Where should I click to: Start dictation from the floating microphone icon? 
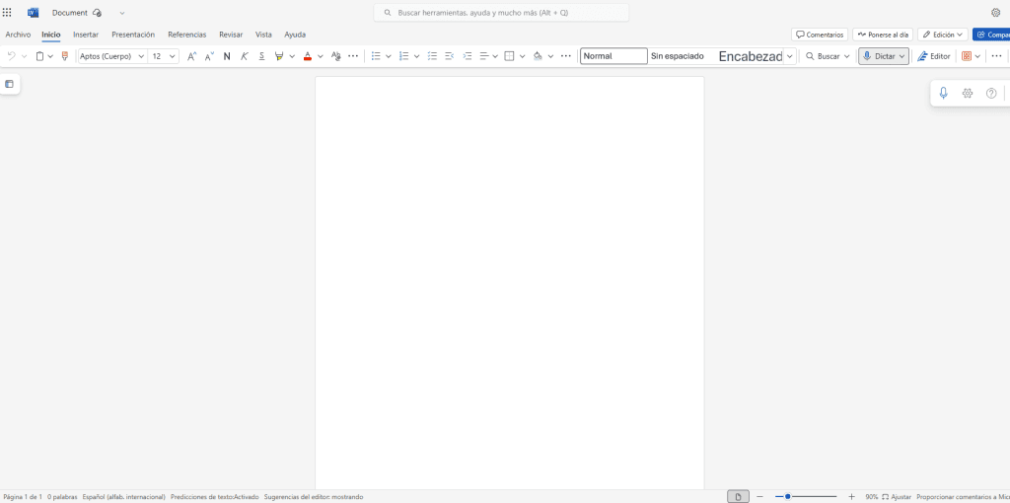[x=943, y=94]
